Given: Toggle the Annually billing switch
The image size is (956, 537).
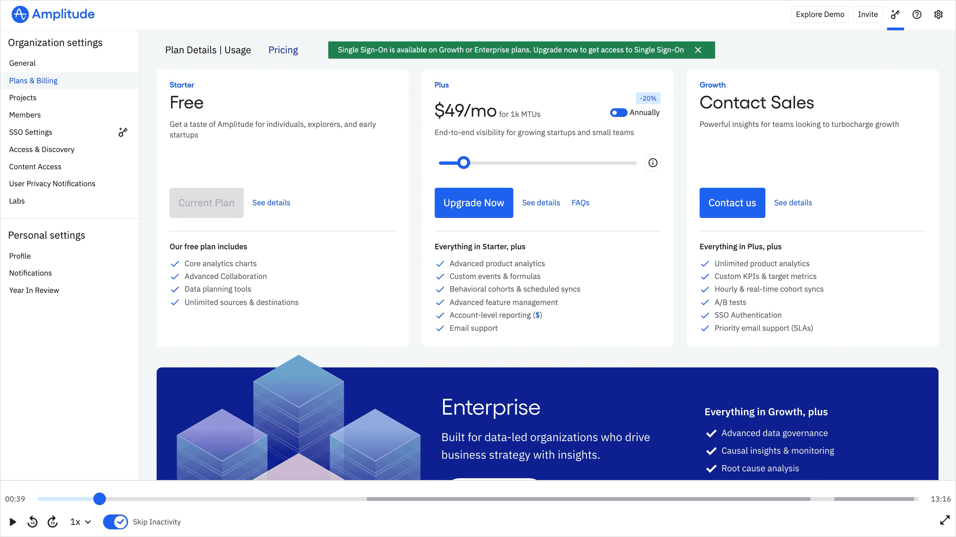Looking at the screenshot, I should [618, 113].
